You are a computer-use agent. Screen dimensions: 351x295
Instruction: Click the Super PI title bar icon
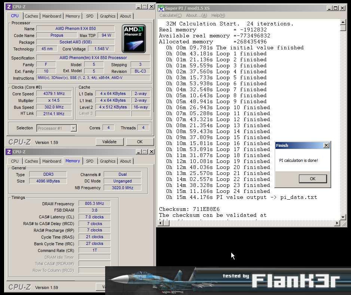coord(161,8)
